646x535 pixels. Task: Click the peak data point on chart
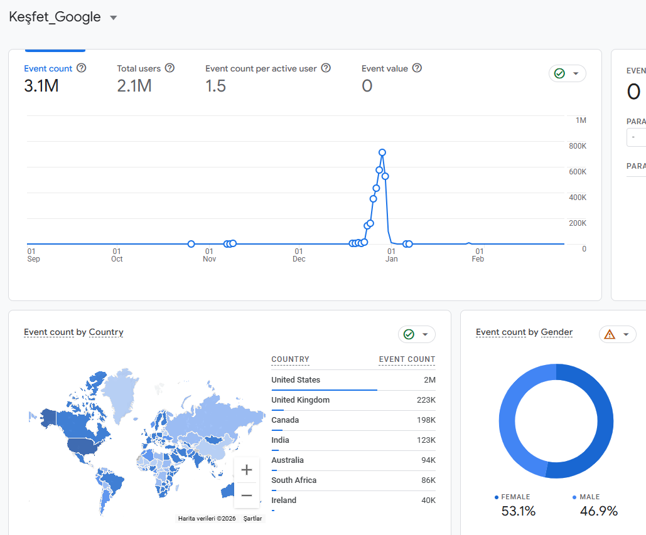(x=382, y=152)
